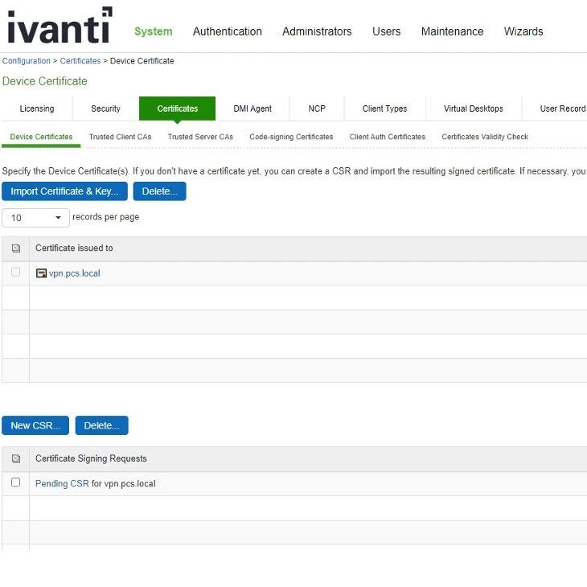The height and width of the screenshot is (587, 587).
Task: Open the Trusted Server CAs sub-tab
Action: pyautogui.click(x=200, y=137)
